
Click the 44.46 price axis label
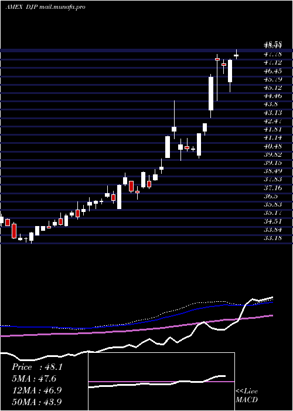(274, 96)
